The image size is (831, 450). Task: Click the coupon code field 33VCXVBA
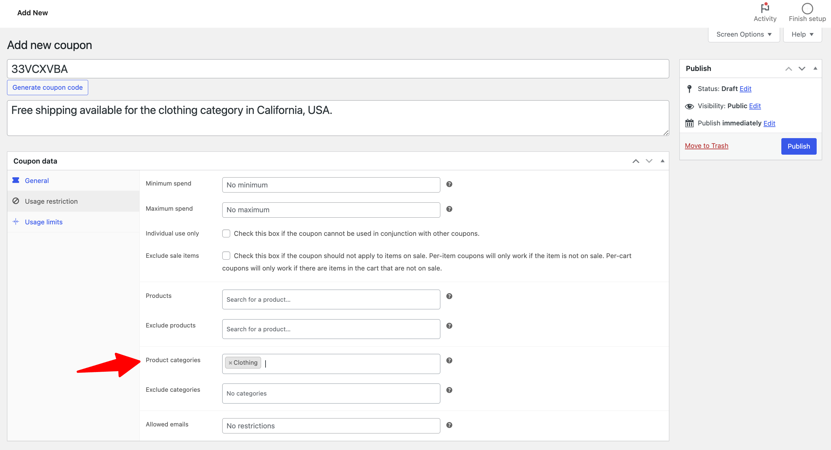(338, 69)
